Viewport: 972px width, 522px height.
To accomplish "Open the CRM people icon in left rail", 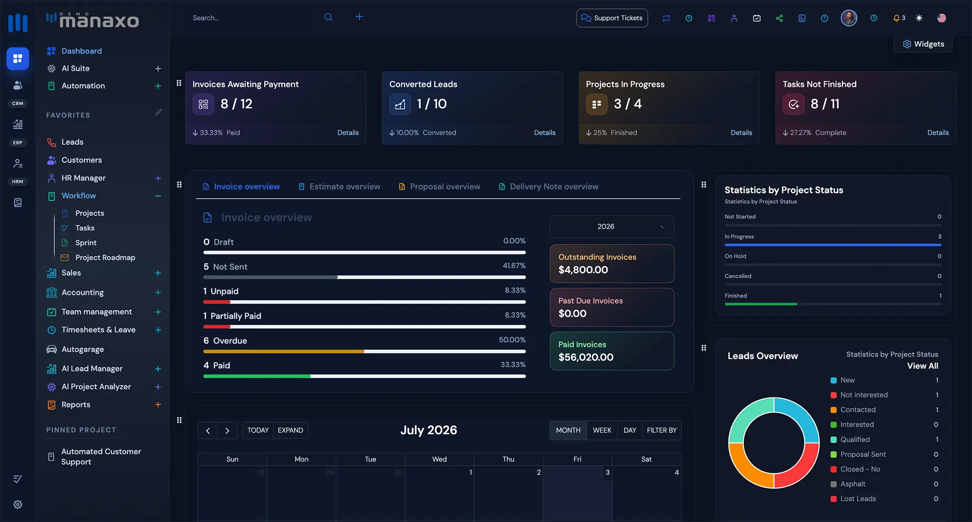I will (x=18, y=85).
